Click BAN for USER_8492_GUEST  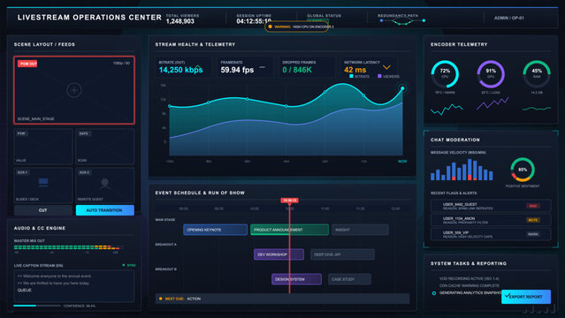click(533, 206)
